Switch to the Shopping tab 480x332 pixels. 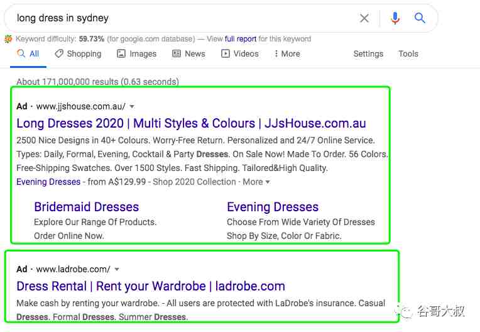coord(78,54)
